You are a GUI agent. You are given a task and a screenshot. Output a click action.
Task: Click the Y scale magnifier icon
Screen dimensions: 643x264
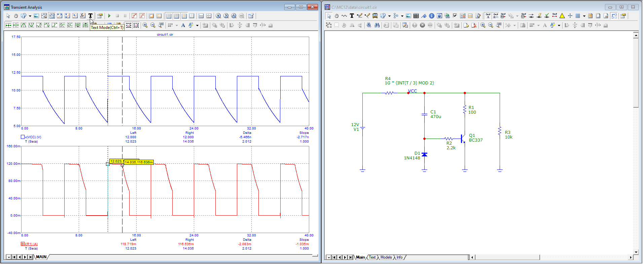coord(226,16)
